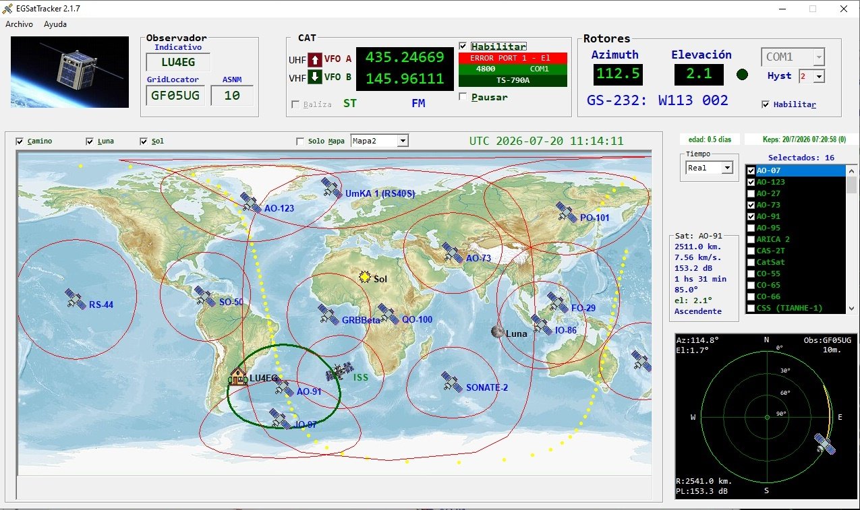Select the FO-29 satellite icon

pos(557,302)
